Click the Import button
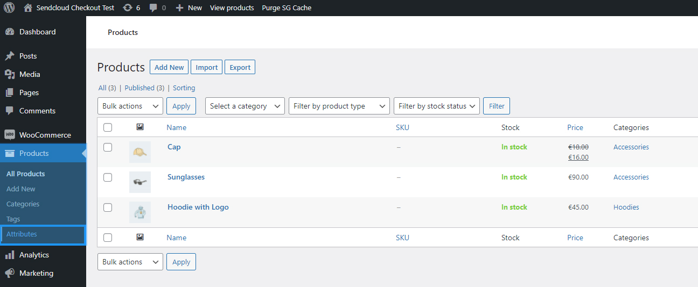 tap(207, 67)
